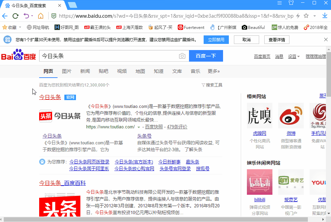Image resolution: width=331 pixels, height=222 pixels.
Task: Click the shirt-shaped skin/theme icon in title bar
Action: point(291,3)
